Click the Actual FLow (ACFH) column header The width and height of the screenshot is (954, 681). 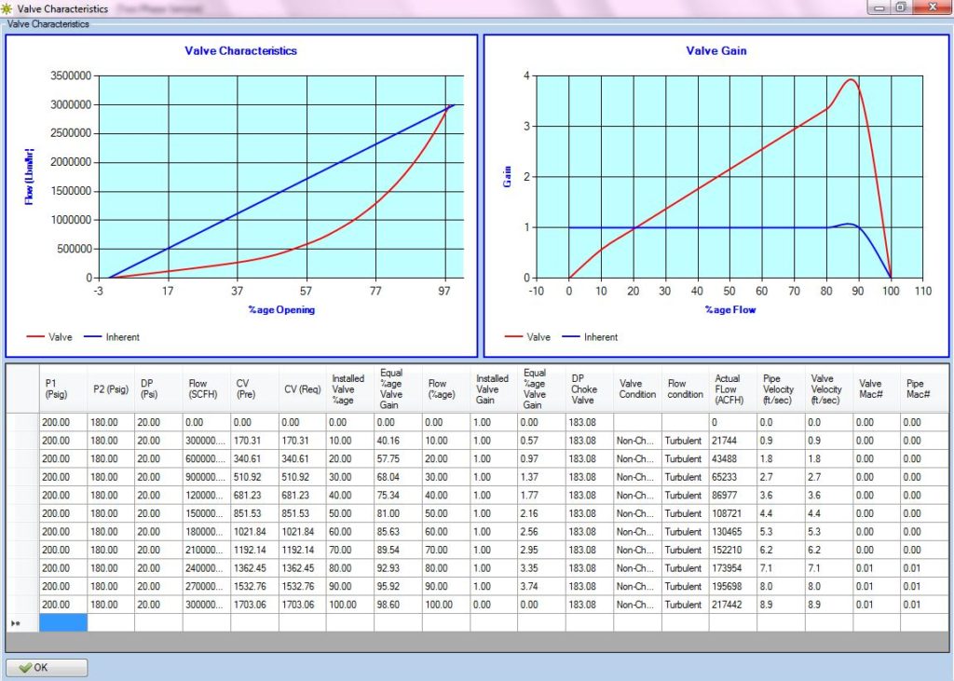click(731, 388)
